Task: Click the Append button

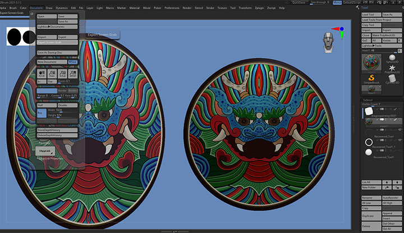Action: coord(392,213)
